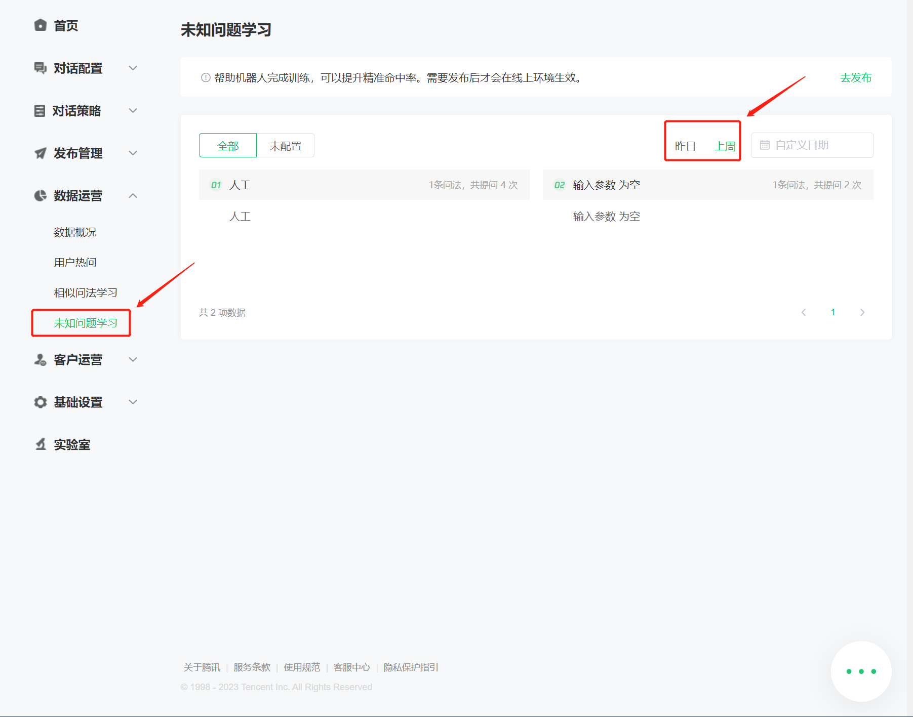Click 1条问法，共提问 4 次 text
The image size is (913, 717).
coord(473,185)
